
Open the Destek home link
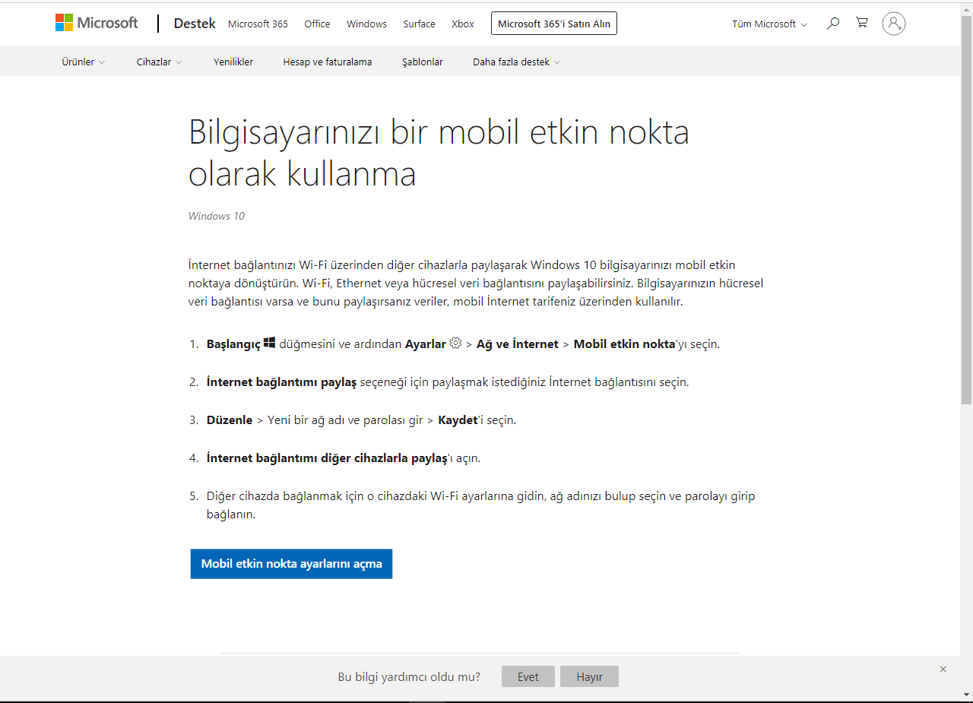point(195,24)
